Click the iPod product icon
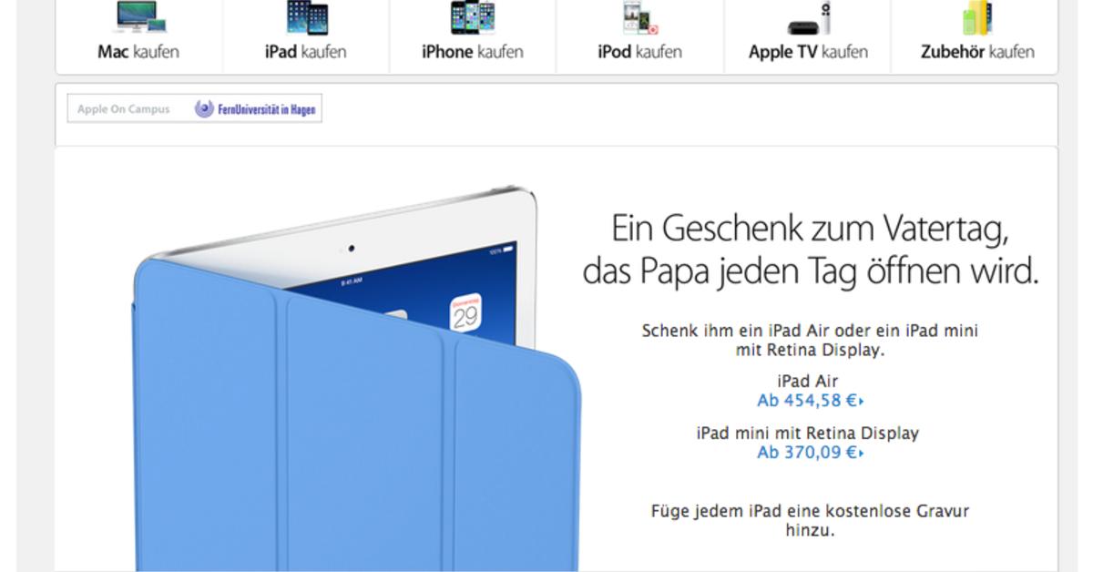Screen dimensions: 1093x572 pos(639,16)
